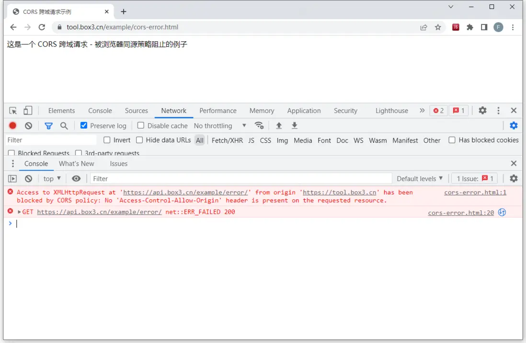Filter requests by CSS type
The image size is (526, 343).
pyautogui.click(x=265, y=140)
